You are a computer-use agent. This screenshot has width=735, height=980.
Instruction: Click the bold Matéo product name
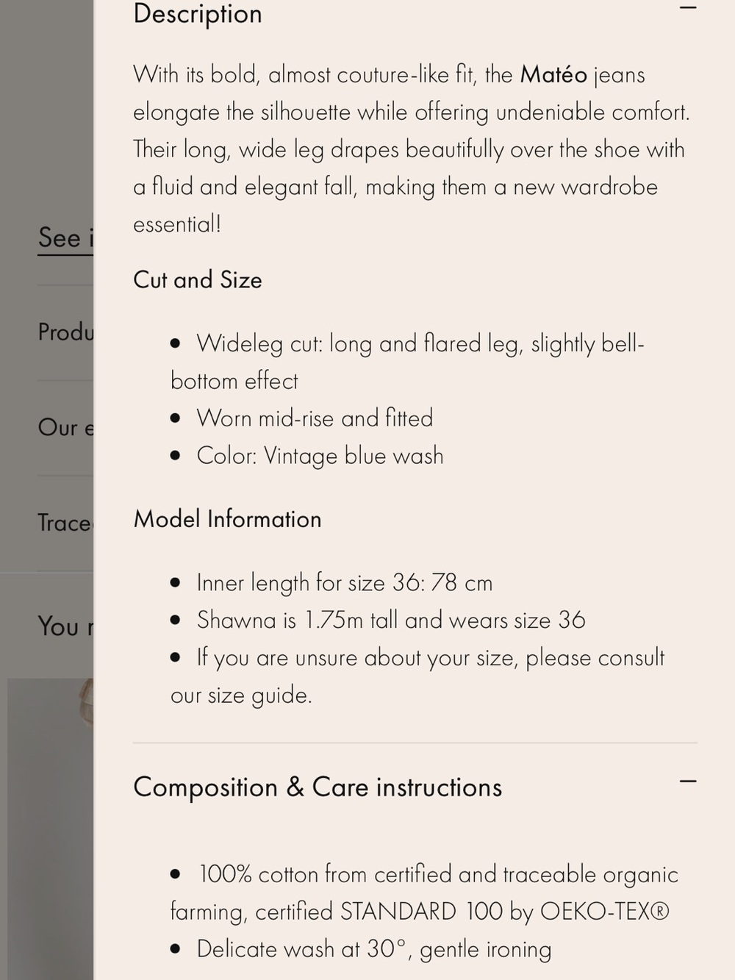point(553,75)
